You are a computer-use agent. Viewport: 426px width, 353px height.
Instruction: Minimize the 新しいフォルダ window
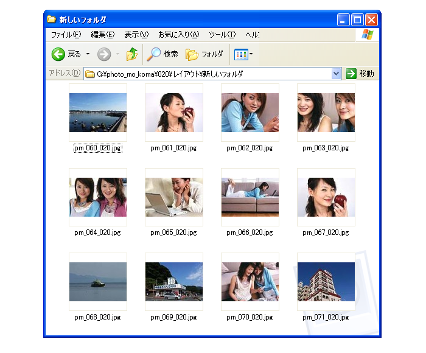(x=343, y=20)
